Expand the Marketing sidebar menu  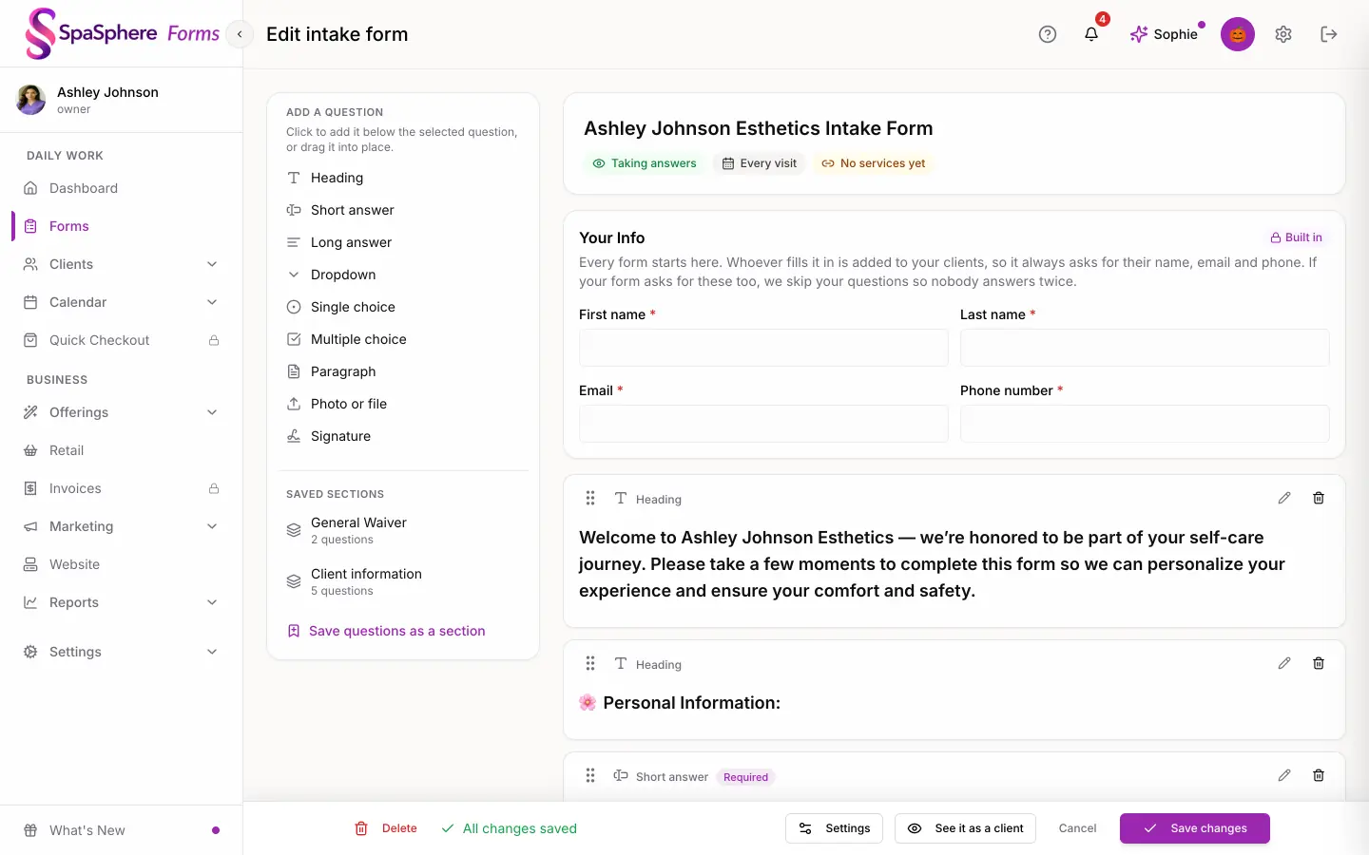[122, 526]
